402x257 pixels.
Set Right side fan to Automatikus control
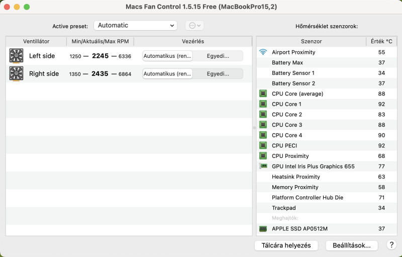tap(167, 74)
